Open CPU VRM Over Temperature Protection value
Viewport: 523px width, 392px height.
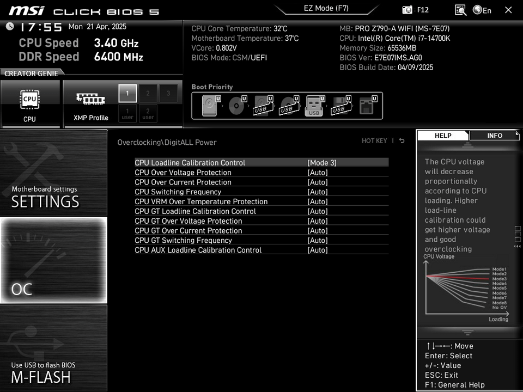coord(318,201)
